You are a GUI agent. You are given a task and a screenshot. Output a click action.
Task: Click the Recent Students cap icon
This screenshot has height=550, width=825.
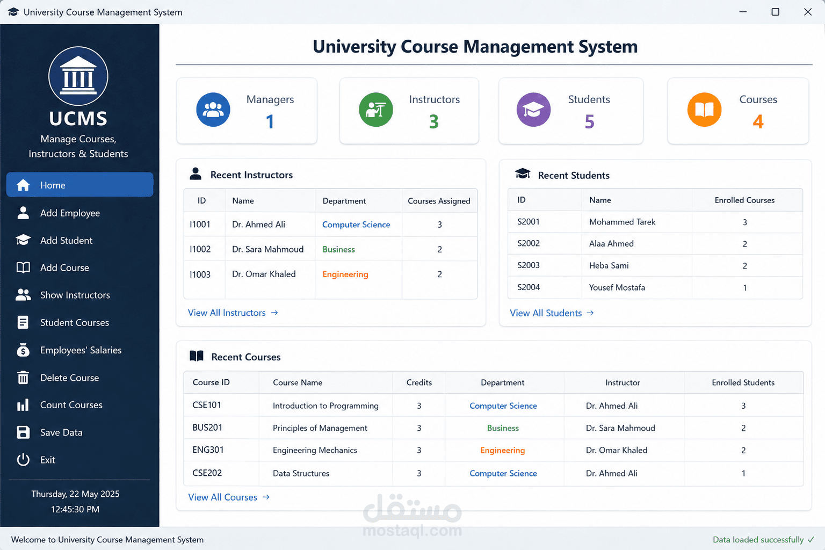[x=523, y=173]
